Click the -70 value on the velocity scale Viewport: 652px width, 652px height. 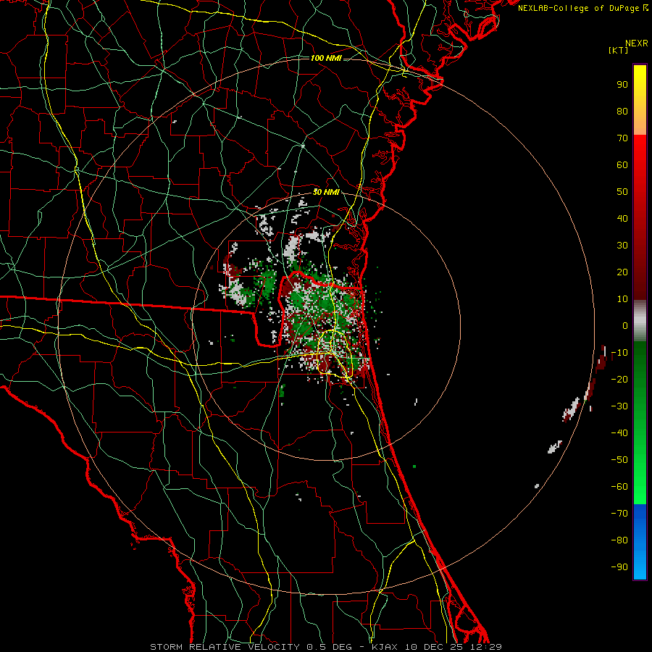(x=619, y=514)
